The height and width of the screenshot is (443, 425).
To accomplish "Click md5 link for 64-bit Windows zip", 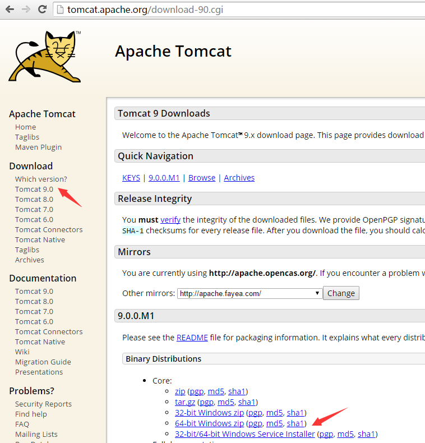I will (x=274, y=423).
